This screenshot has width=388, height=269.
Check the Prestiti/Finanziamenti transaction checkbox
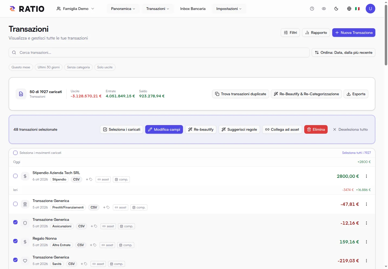tap(15, 204)
